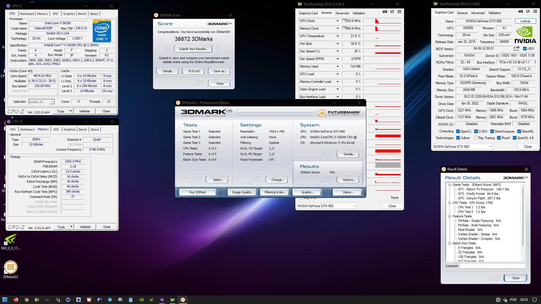
Task: Click Comment input field in Result Details
Action: (493, 266)
